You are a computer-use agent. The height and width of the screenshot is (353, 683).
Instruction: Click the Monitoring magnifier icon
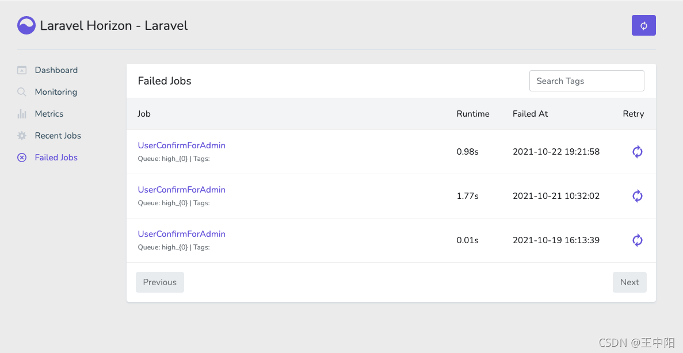pyautogui.click(x=22, y=92)
